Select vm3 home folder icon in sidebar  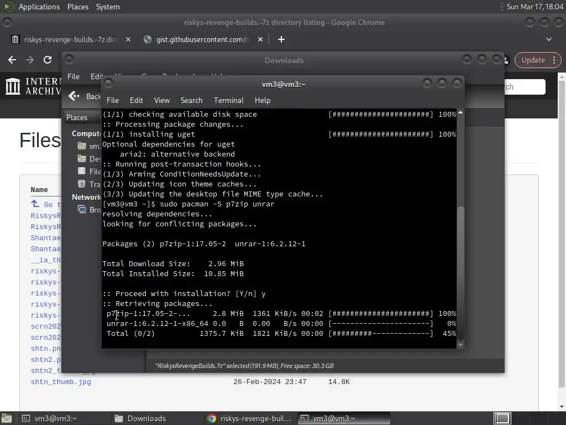point(82,146)
